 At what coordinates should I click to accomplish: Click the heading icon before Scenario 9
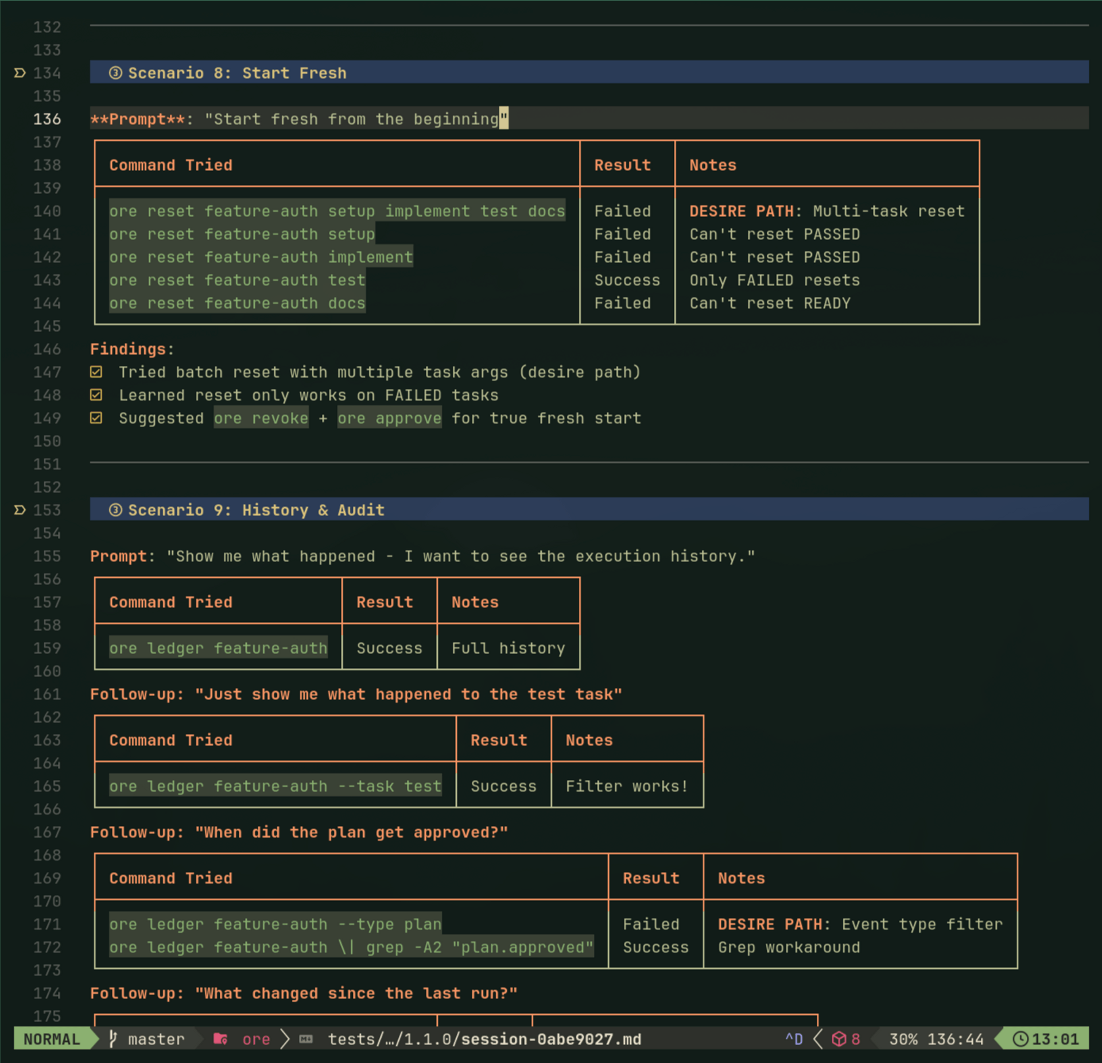115,509
